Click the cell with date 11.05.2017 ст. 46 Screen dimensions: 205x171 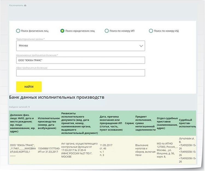click(x=106, y=150)
